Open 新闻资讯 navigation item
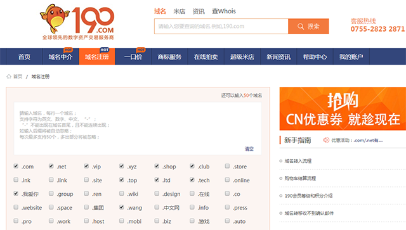Image resolution: width=406 pixels, height=230 pixels. [278, 56]
